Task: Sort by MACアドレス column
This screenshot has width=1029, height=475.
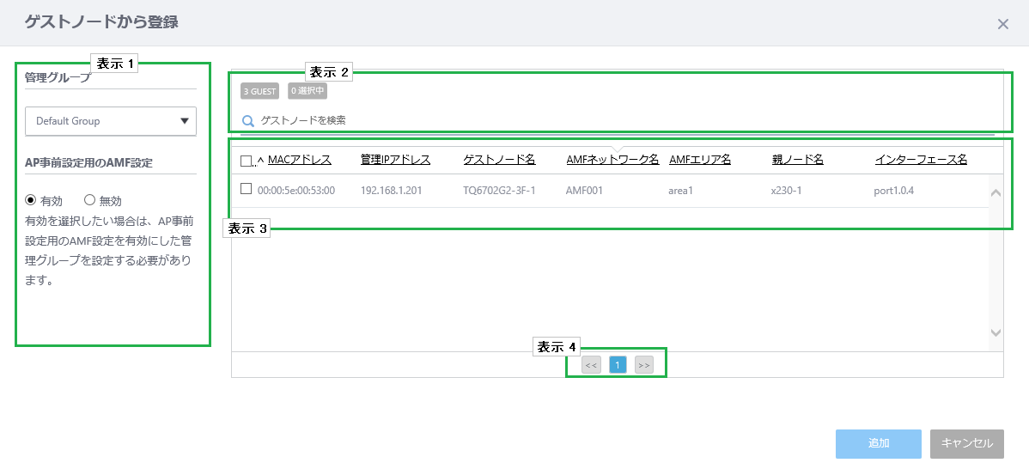Action: 300,160
